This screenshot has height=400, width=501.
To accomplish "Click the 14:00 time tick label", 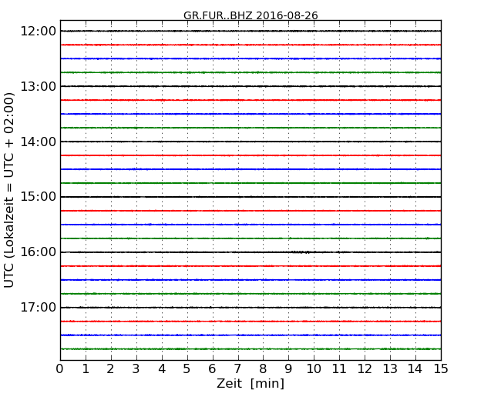I will pos(38,142).
